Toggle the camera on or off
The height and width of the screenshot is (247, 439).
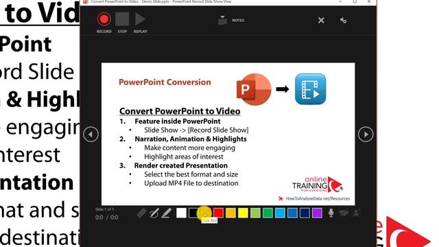point(344,213)
